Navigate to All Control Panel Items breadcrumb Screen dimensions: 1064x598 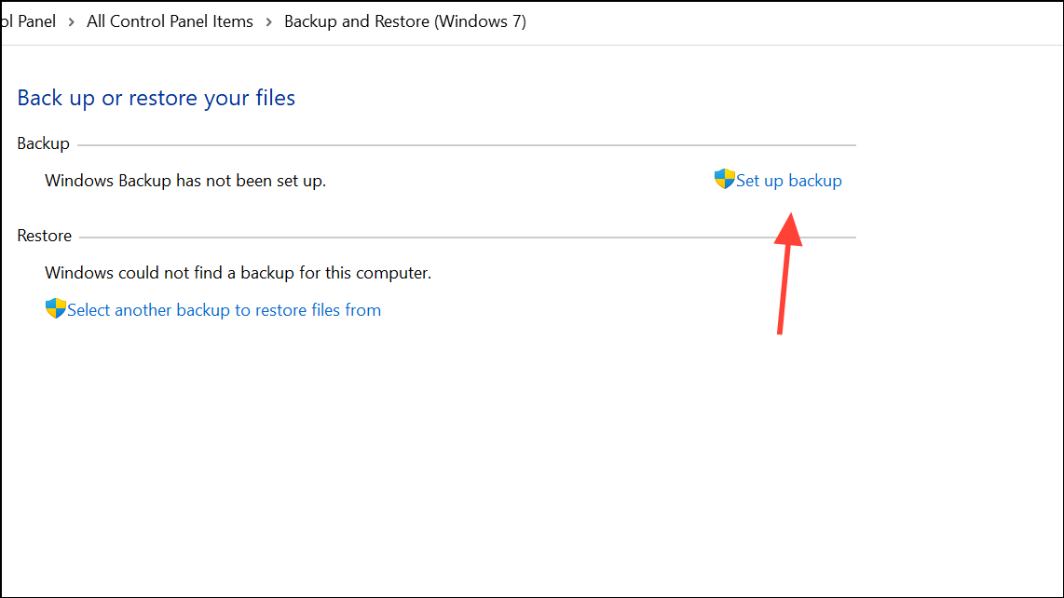[169, 20]
